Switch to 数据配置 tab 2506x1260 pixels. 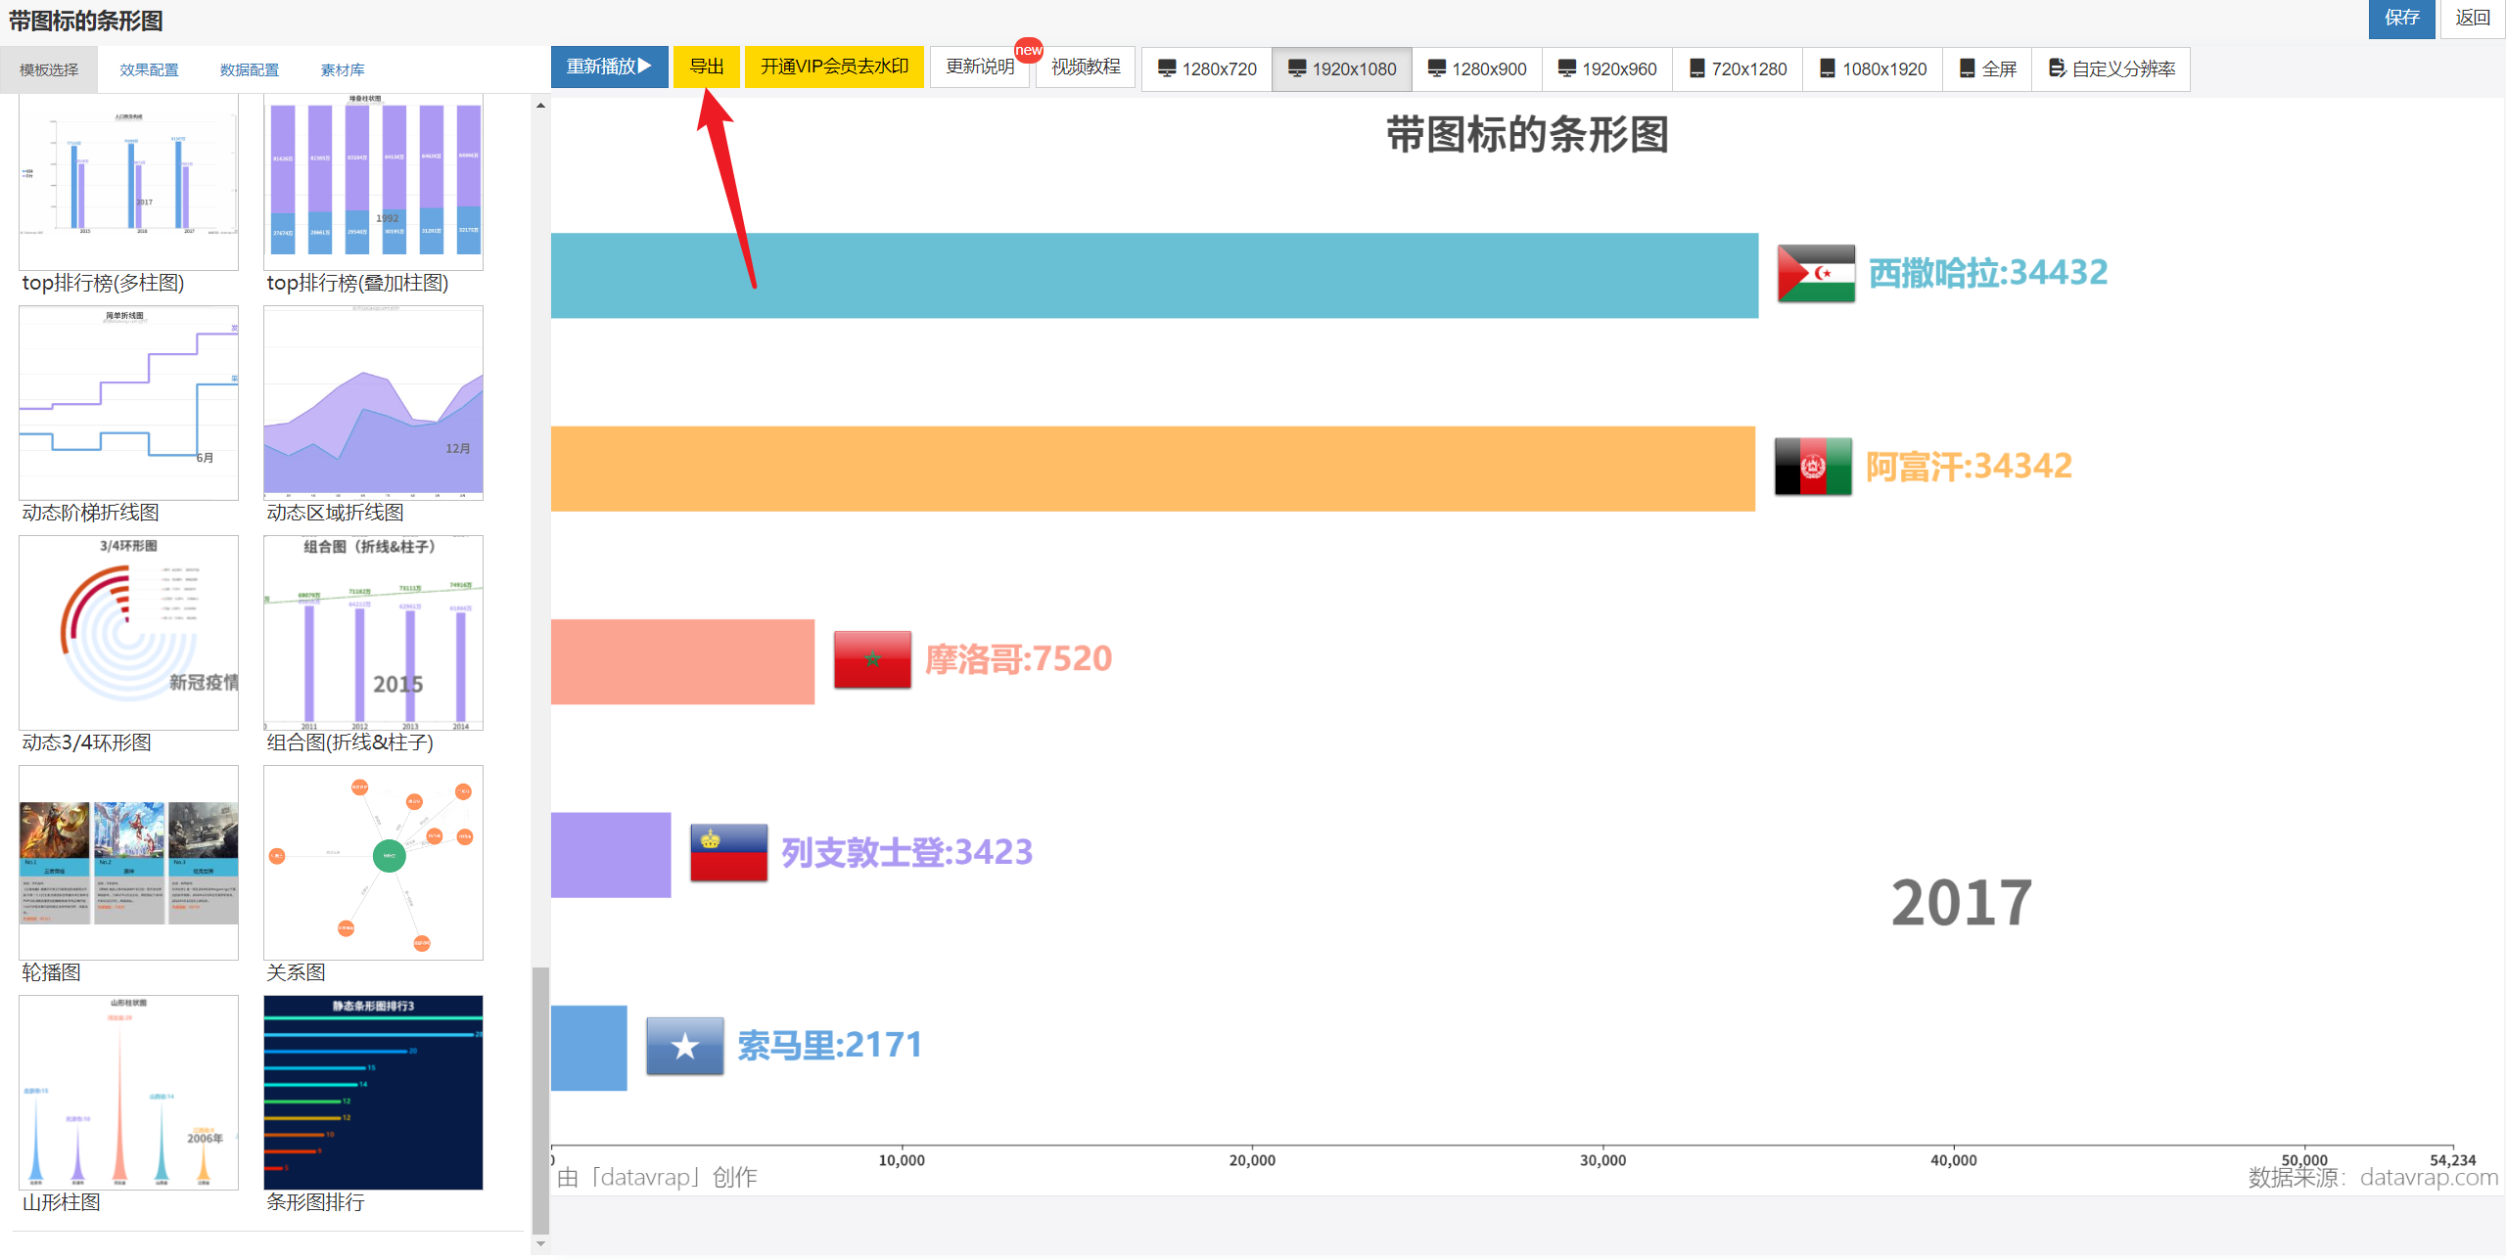click(x=249, y=70)
